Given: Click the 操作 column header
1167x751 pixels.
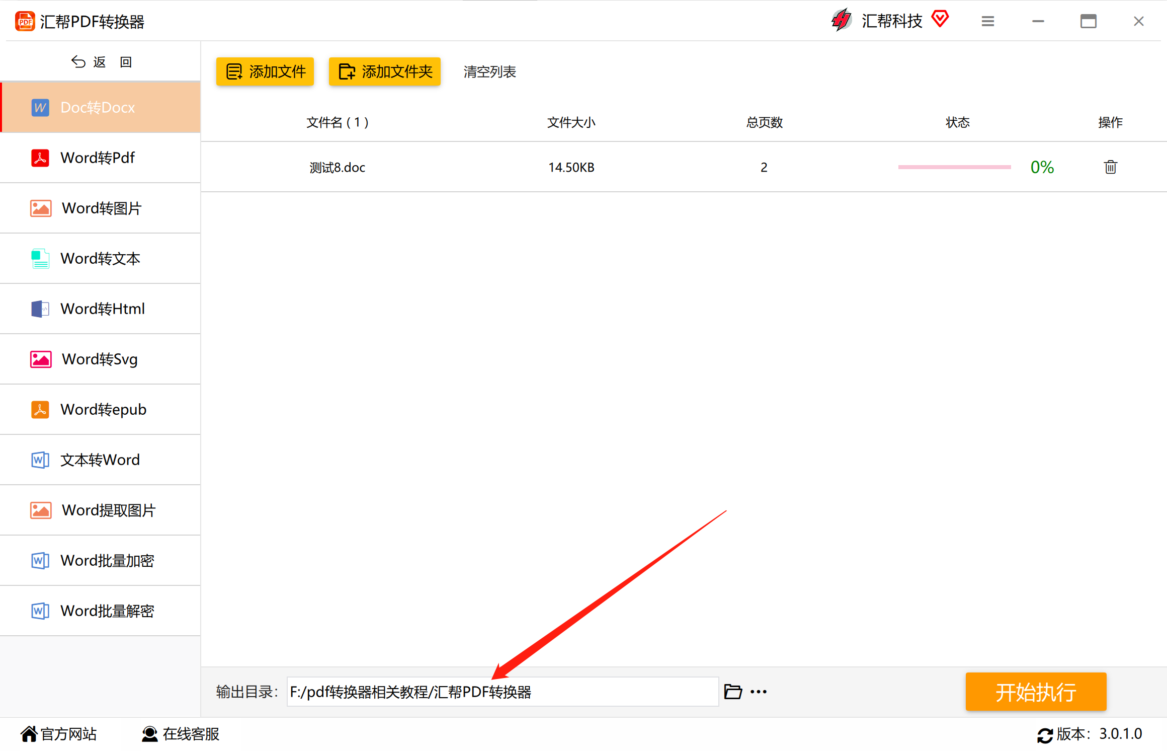Looking at the screenshot, I should [x=1110, y=122].
